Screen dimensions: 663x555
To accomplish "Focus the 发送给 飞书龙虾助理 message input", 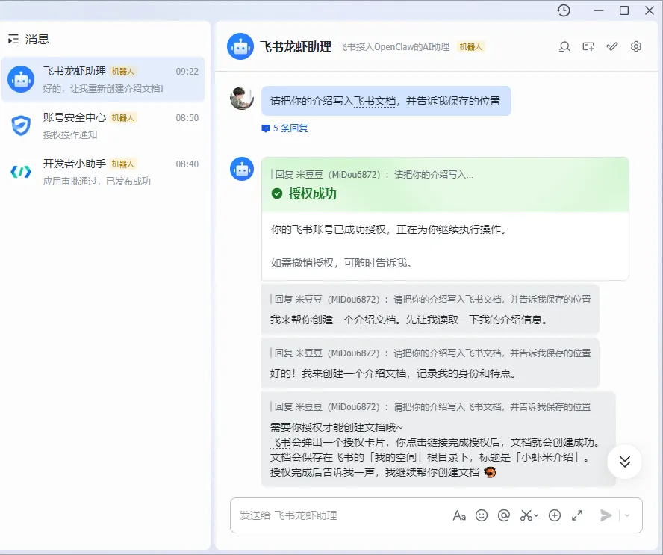I will click(340, 515).
